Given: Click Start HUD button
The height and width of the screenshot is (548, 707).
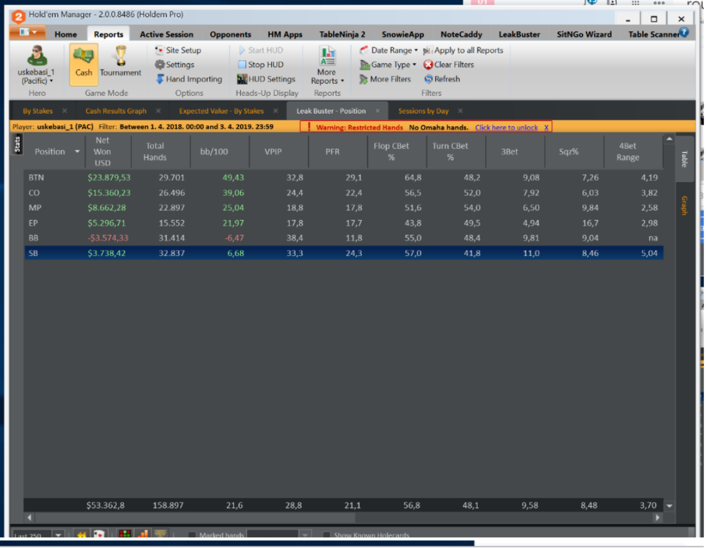Looking at the screenshot, I should [x=260, y=50].
